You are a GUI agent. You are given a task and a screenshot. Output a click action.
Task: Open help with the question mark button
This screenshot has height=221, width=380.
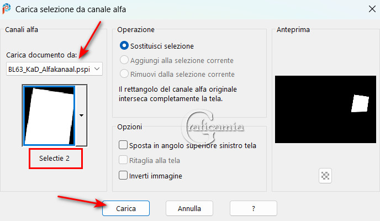pyautogui.click(x=254, y=208)
